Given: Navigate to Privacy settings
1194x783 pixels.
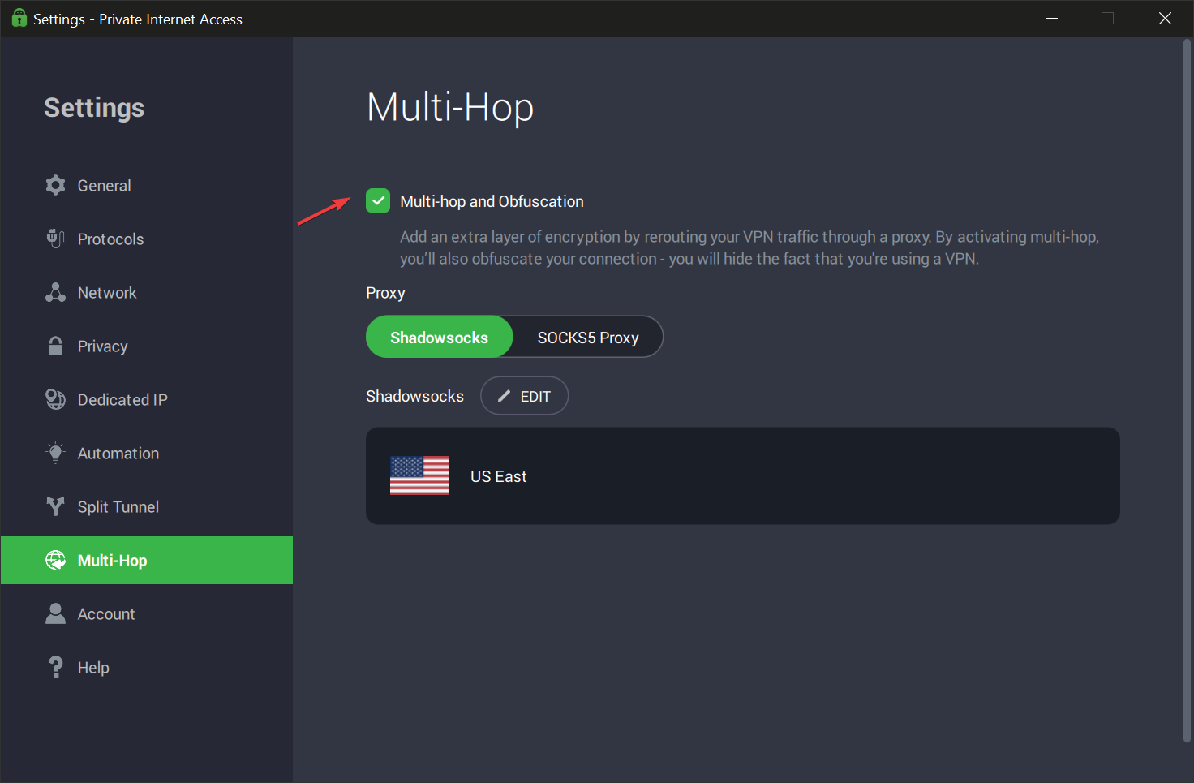Looking at the screenshot, I should pyautogui.click(x=147, y=346).
